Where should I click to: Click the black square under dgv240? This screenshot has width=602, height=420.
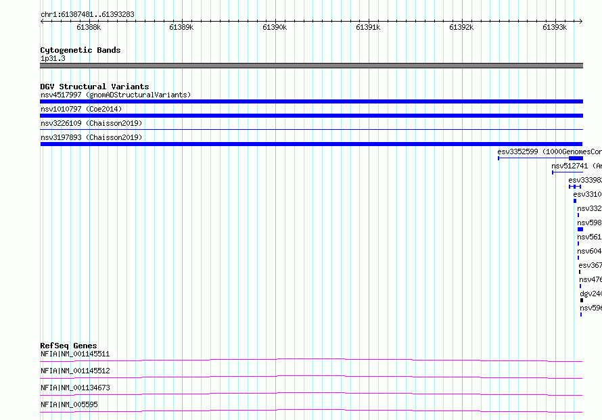coord(581,300)
